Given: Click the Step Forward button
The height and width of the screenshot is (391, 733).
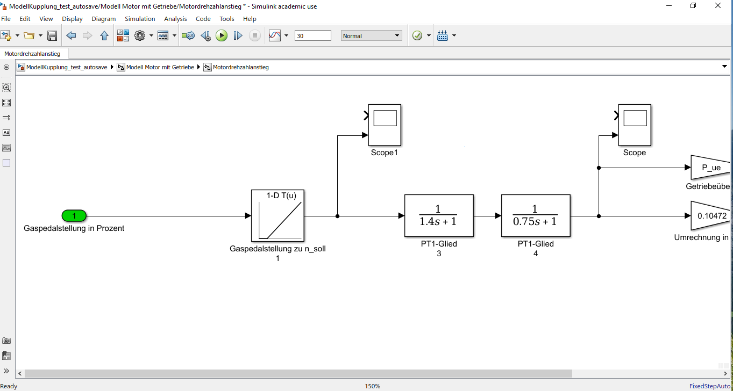Looking at the screenshot, I should [x=238, y=36].
